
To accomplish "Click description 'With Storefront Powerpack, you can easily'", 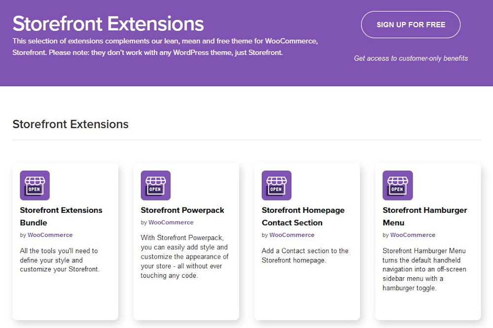I will pos(184,257).
